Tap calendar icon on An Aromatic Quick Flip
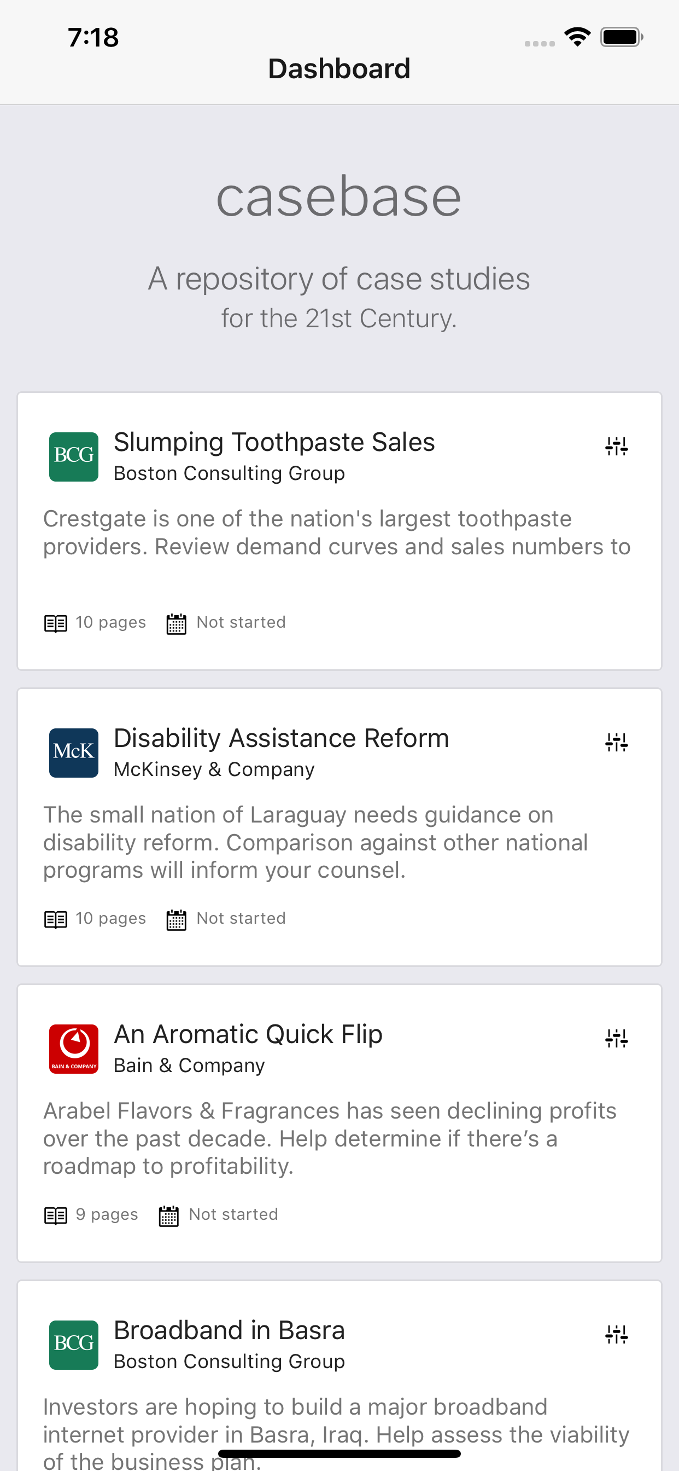 (169, 1216)
